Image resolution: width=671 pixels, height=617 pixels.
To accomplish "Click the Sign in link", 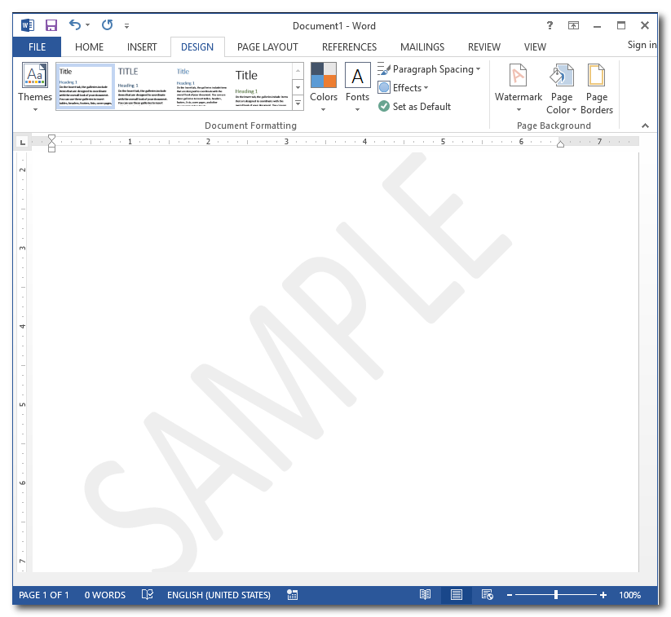I will coord(642,45).
